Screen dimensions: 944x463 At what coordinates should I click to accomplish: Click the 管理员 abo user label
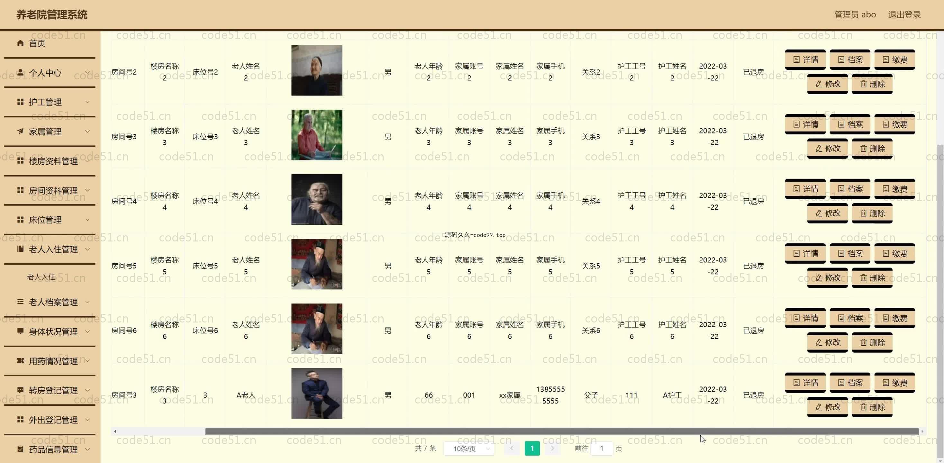pyautogui.click(x=855, y=15)
